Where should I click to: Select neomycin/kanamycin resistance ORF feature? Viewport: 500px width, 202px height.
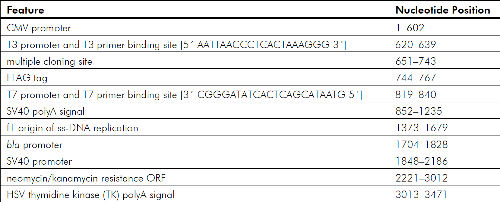(x=86, y=178)
